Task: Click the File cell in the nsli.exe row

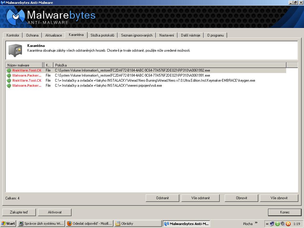Action: [48, 85]
